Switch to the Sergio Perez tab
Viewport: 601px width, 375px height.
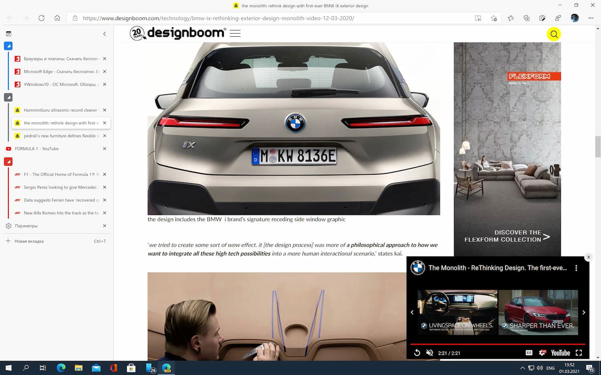click(61, 187)
